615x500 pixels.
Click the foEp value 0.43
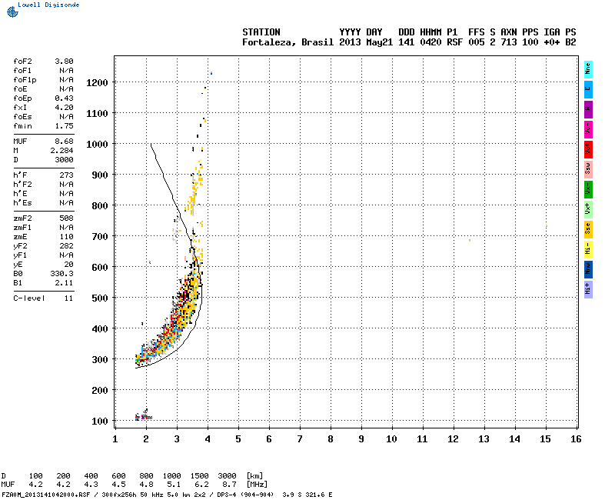64,98
